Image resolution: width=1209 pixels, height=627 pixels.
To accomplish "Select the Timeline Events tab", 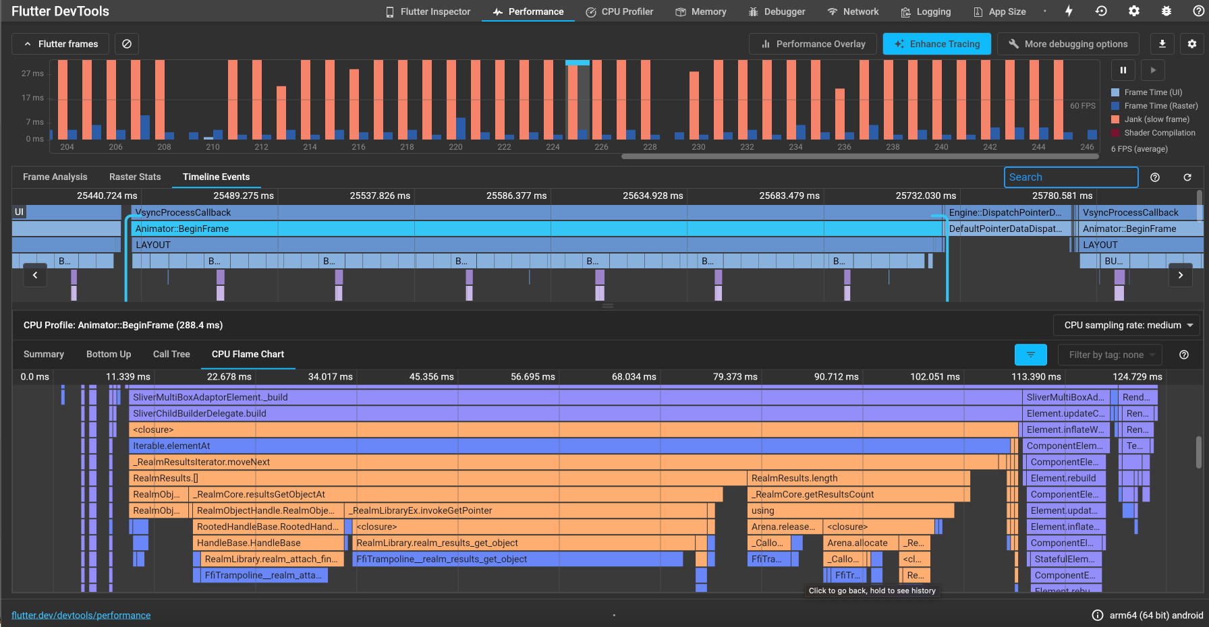I will (x=216, y=177).
